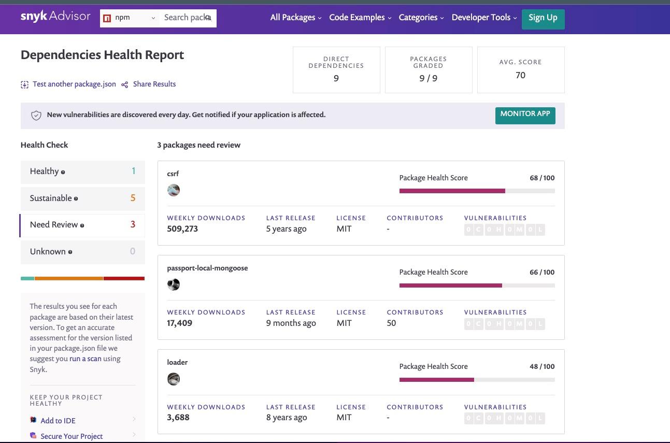Viewport: 670px width, 443px height.
Task: Click the Need Review info help icon
Action: (x=82, y=225)
